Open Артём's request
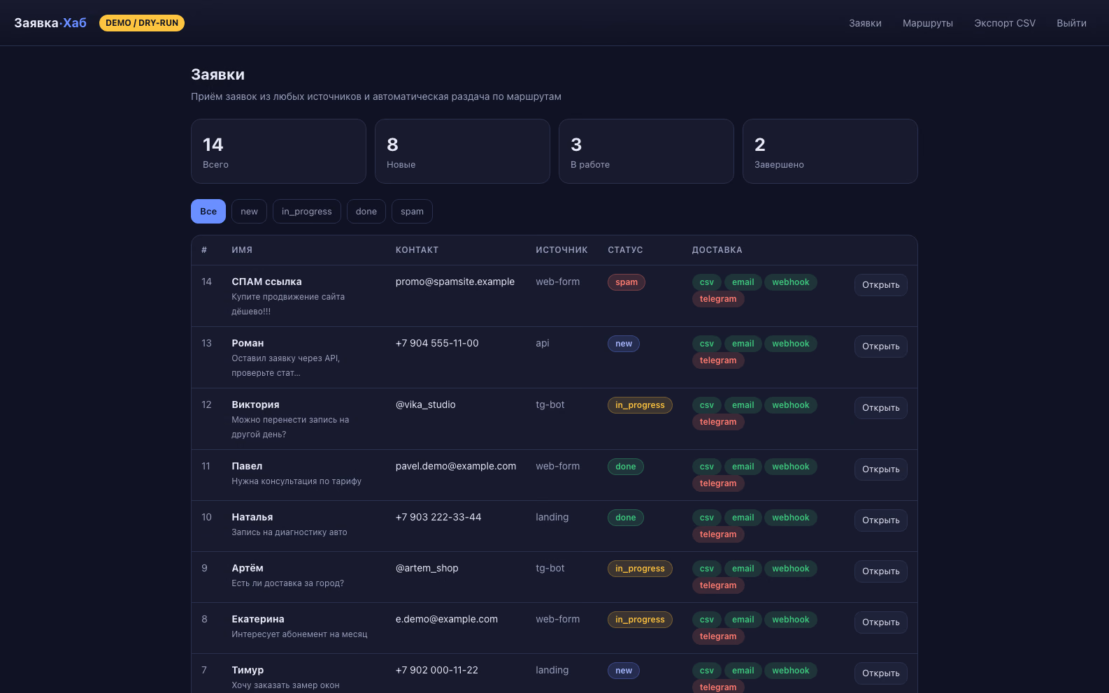 [x=880, y=571]
